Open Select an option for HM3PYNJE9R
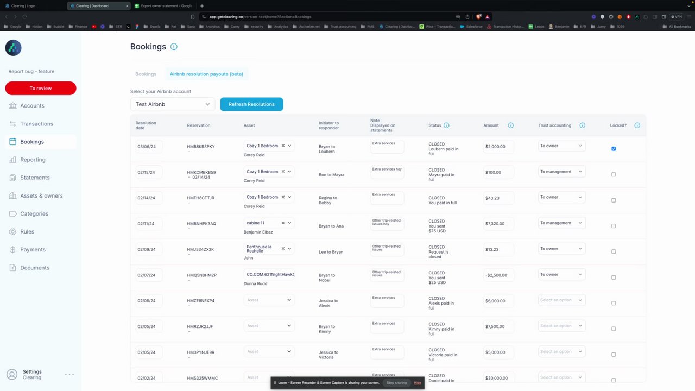695x391 pixels. tap(561, 351)
